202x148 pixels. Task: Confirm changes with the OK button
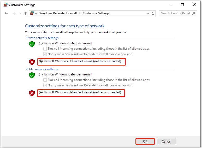coord(145,141)
